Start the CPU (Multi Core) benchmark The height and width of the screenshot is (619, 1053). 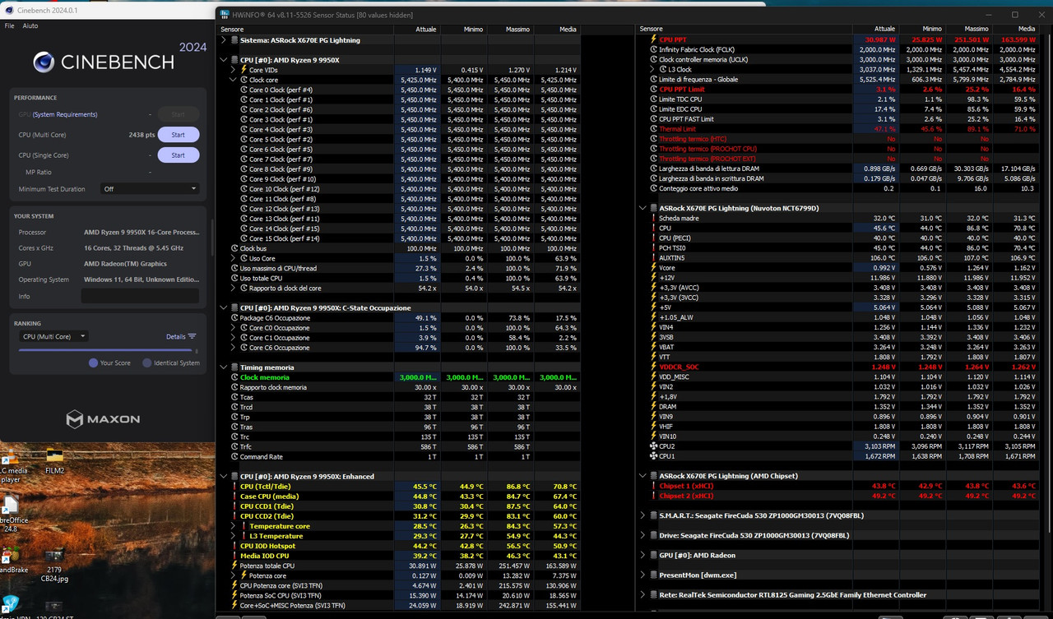[179, 135]
